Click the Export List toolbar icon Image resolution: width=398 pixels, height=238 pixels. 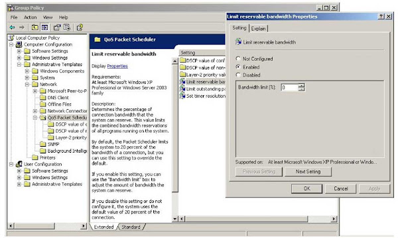tap(67, 27)
